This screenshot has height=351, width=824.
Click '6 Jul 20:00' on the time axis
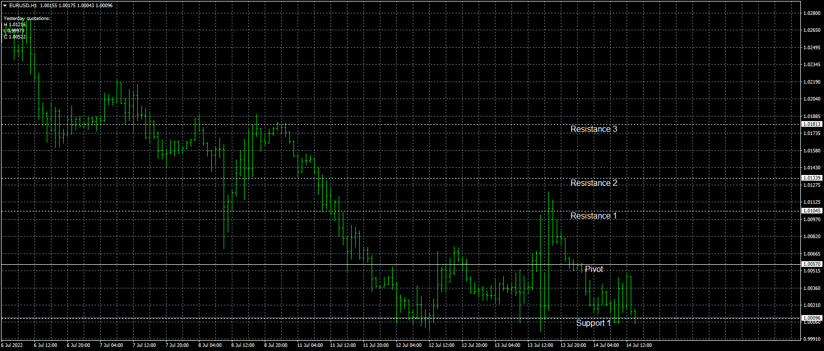tap(79, 345)
